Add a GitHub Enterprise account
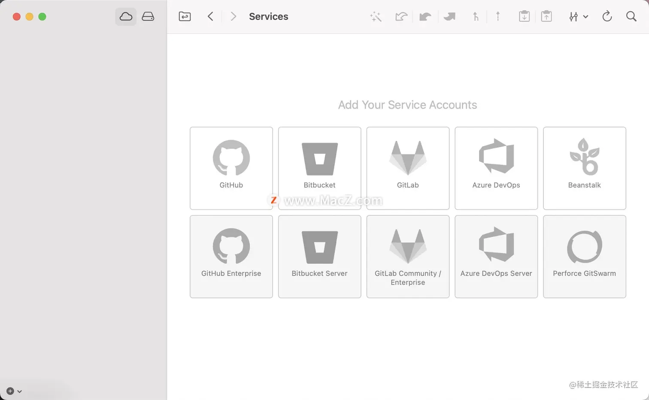Image resolution: width=649 pixels, height=400 pixels. [231, 257]
